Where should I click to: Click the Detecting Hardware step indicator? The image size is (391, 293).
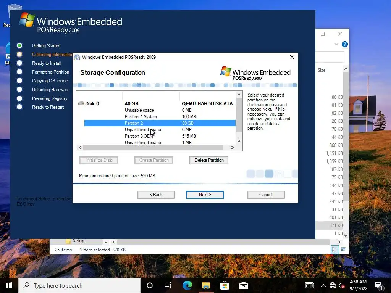[19, 89]
